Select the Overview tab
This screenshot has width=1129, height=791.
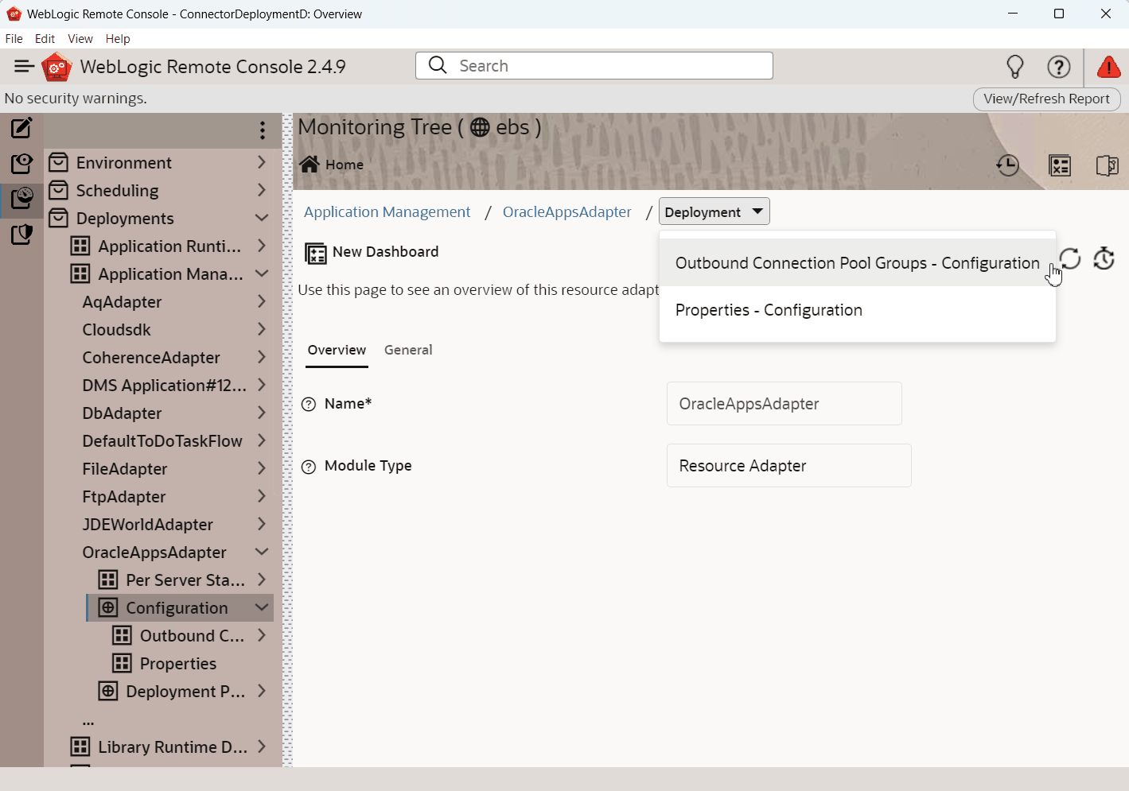(x=337, y=350)
